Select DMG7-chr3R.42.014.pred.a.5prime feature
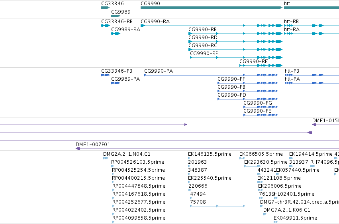 [261, 206]
